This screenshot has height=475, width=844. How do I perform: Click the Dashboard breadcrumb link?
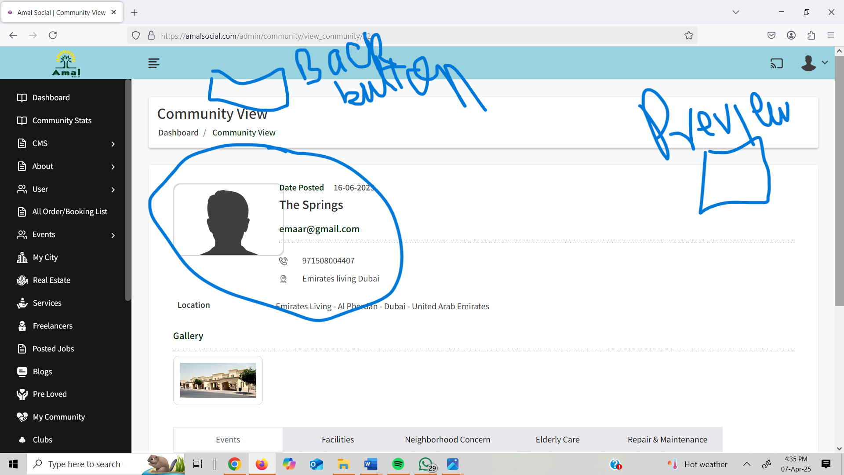(178, 133)
